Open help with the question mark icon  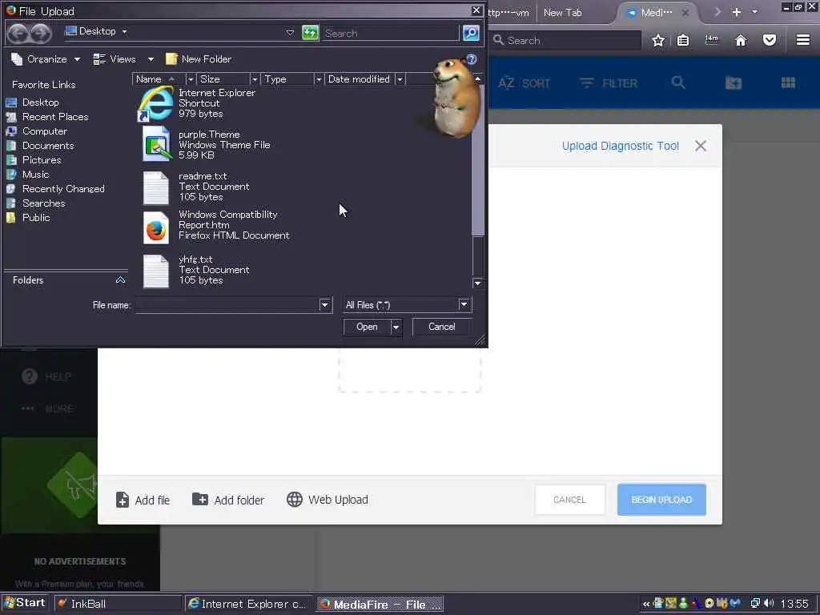[472, 59]
